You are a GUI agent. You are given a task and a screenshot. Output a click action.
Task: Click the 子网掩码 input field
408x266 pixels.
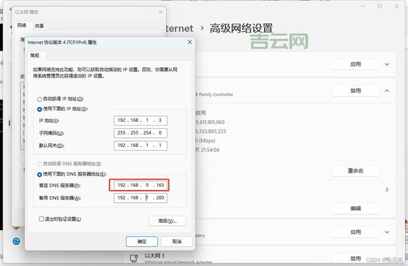pos(140,133)
